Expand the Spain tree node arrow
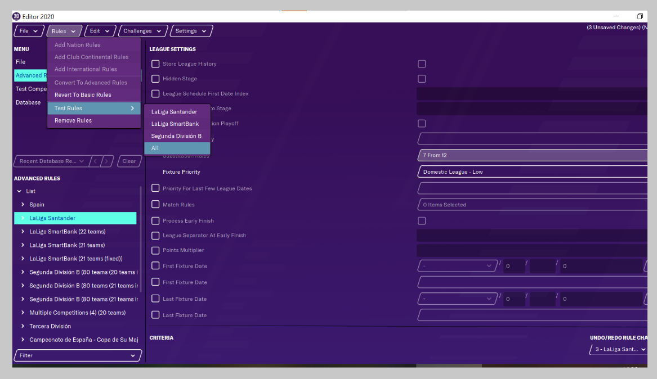Screen dimensions: 657x379 23,205
